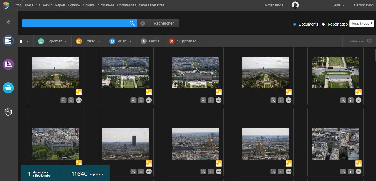Open Notifications in the top bar
Screen dimensions: 376x181
coord(274,5)
